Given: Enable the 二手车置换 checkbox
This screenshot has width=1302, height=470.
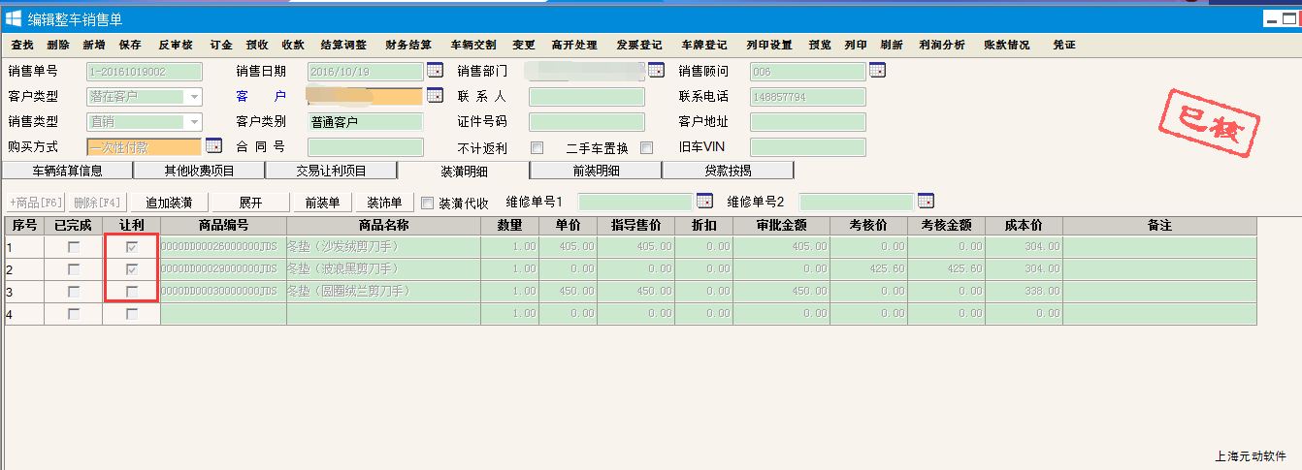Looking at the screenshot, I should (647, 148).
